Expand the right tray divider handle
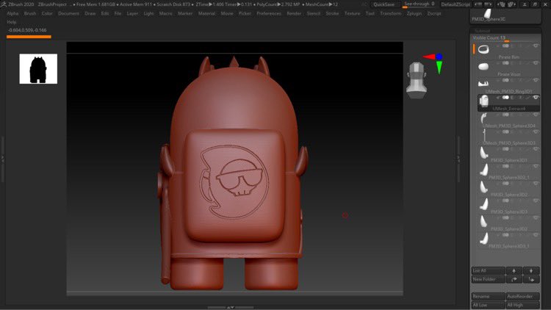 (458, 159)
